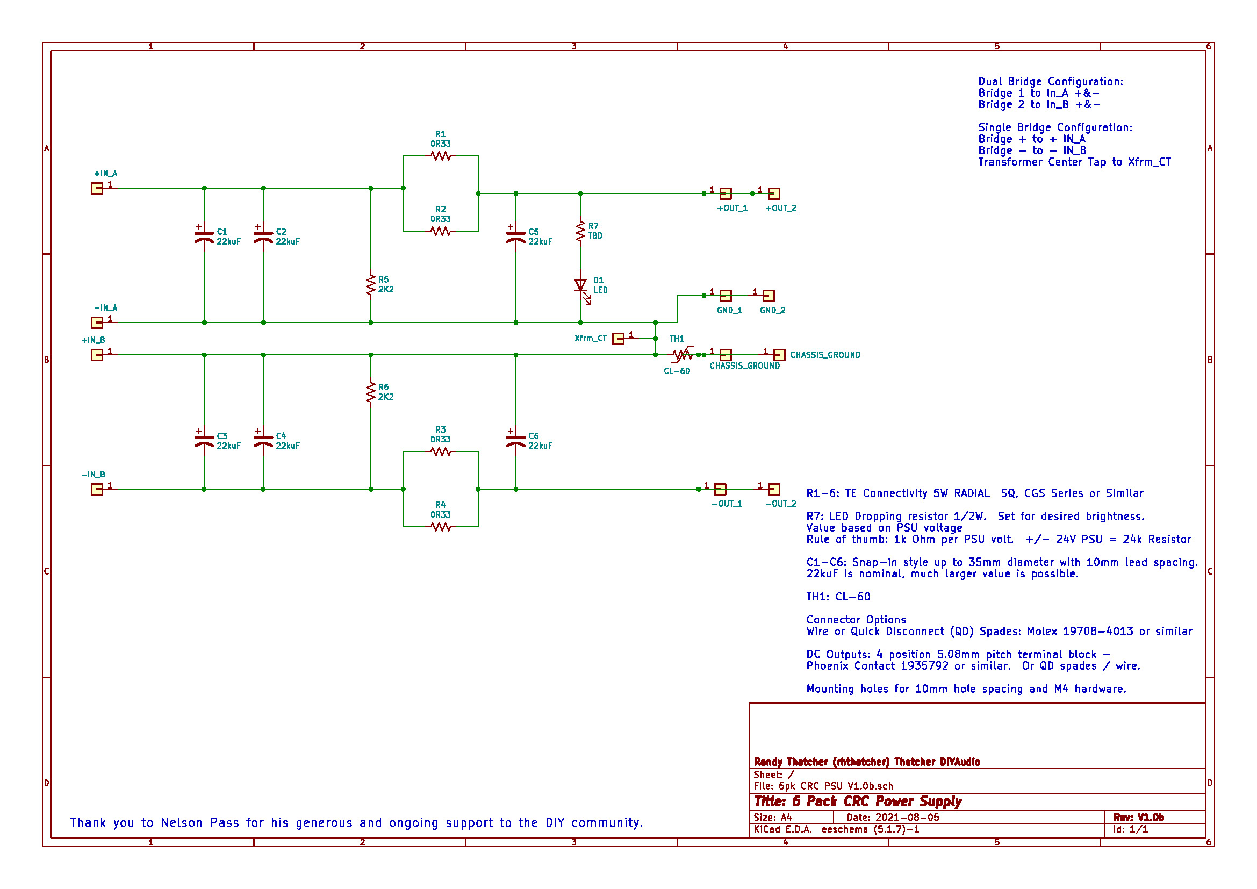Click the +OUT_1 connector pad
The image size is (1257, 889).
point(726,194)
